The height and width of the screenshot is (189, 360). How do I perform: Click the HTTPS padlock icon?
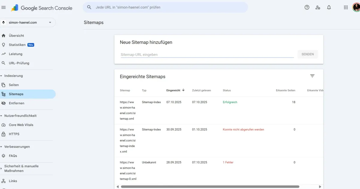[4, 134]
